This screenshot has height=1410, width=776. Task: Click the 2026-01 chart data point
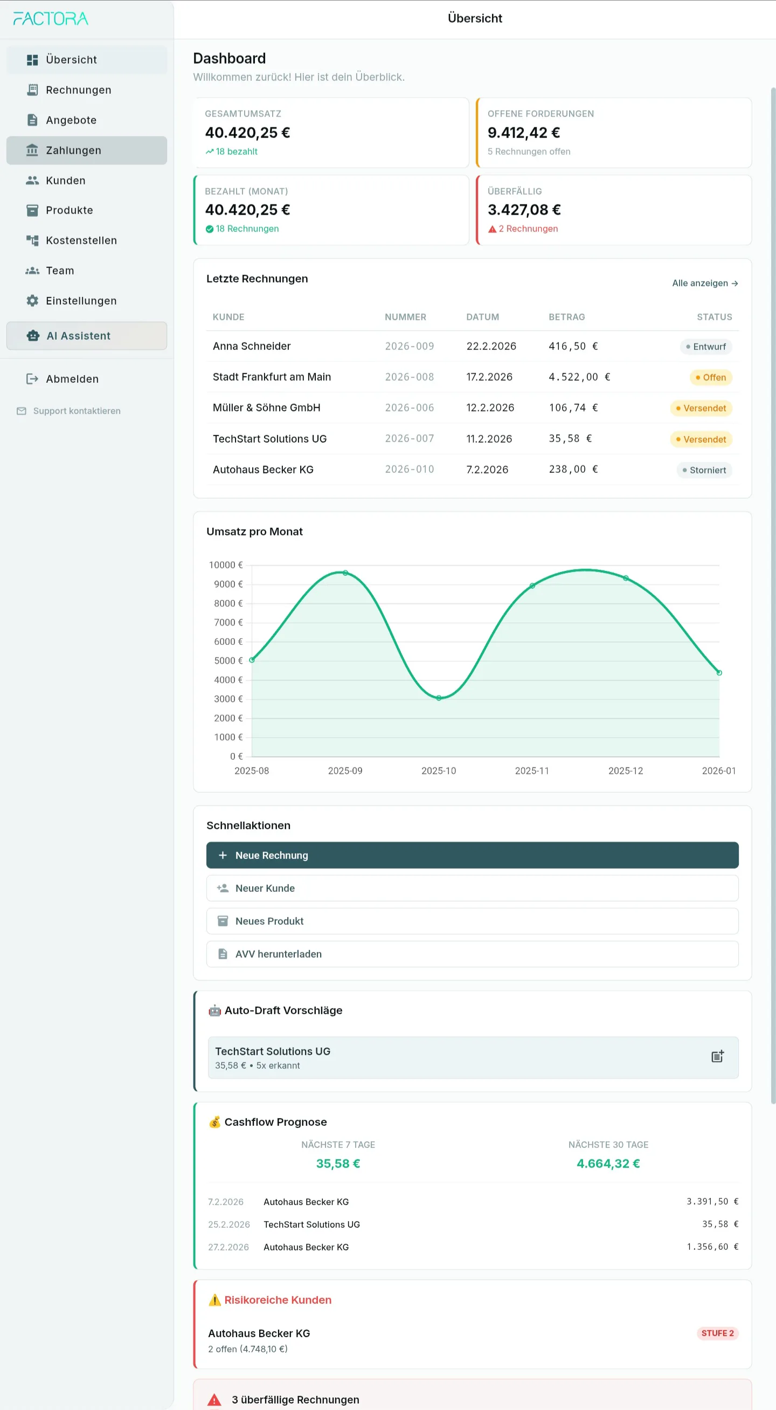(719, 673)
